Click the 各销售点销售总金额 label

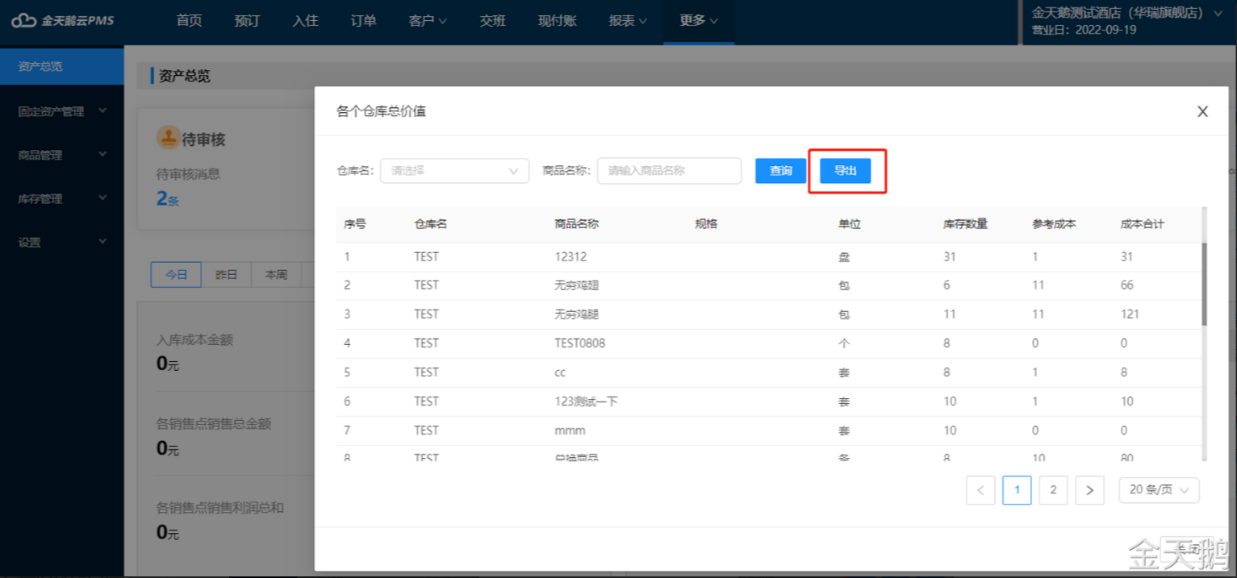(213, 424)
